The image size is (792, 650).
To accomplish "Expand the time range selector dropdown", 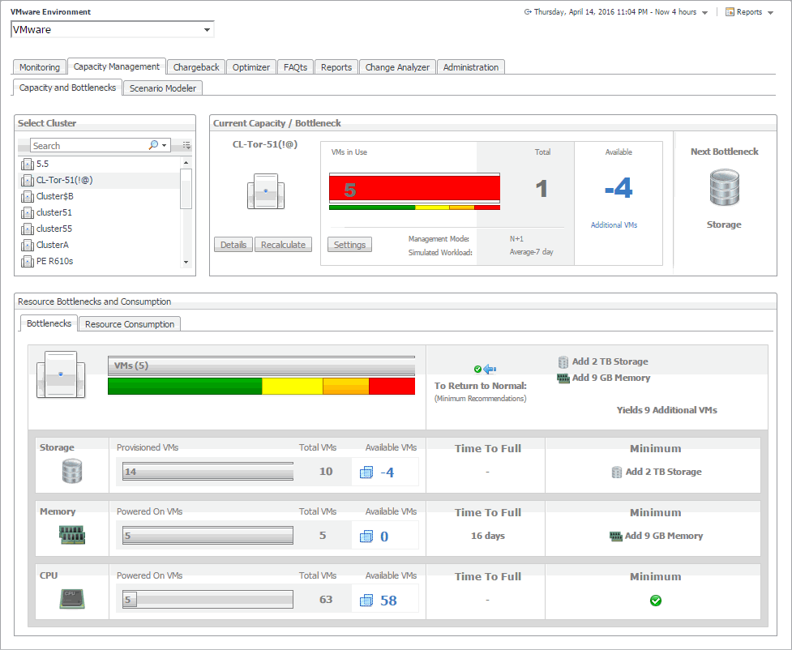I will pyautogui.click(x=704, y=13).
